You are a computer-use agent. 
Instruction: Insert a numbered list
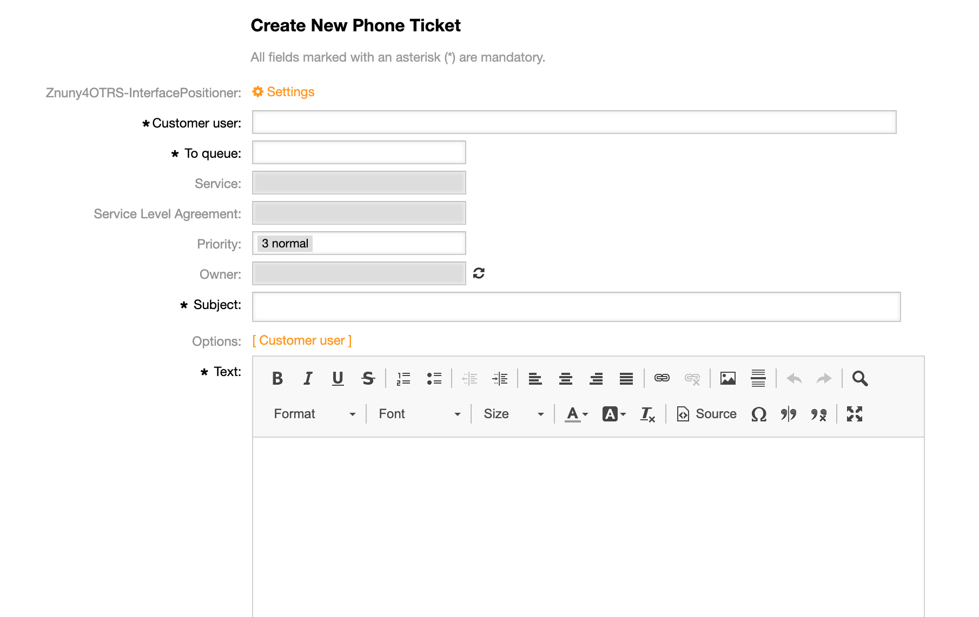tap(403, 379)
